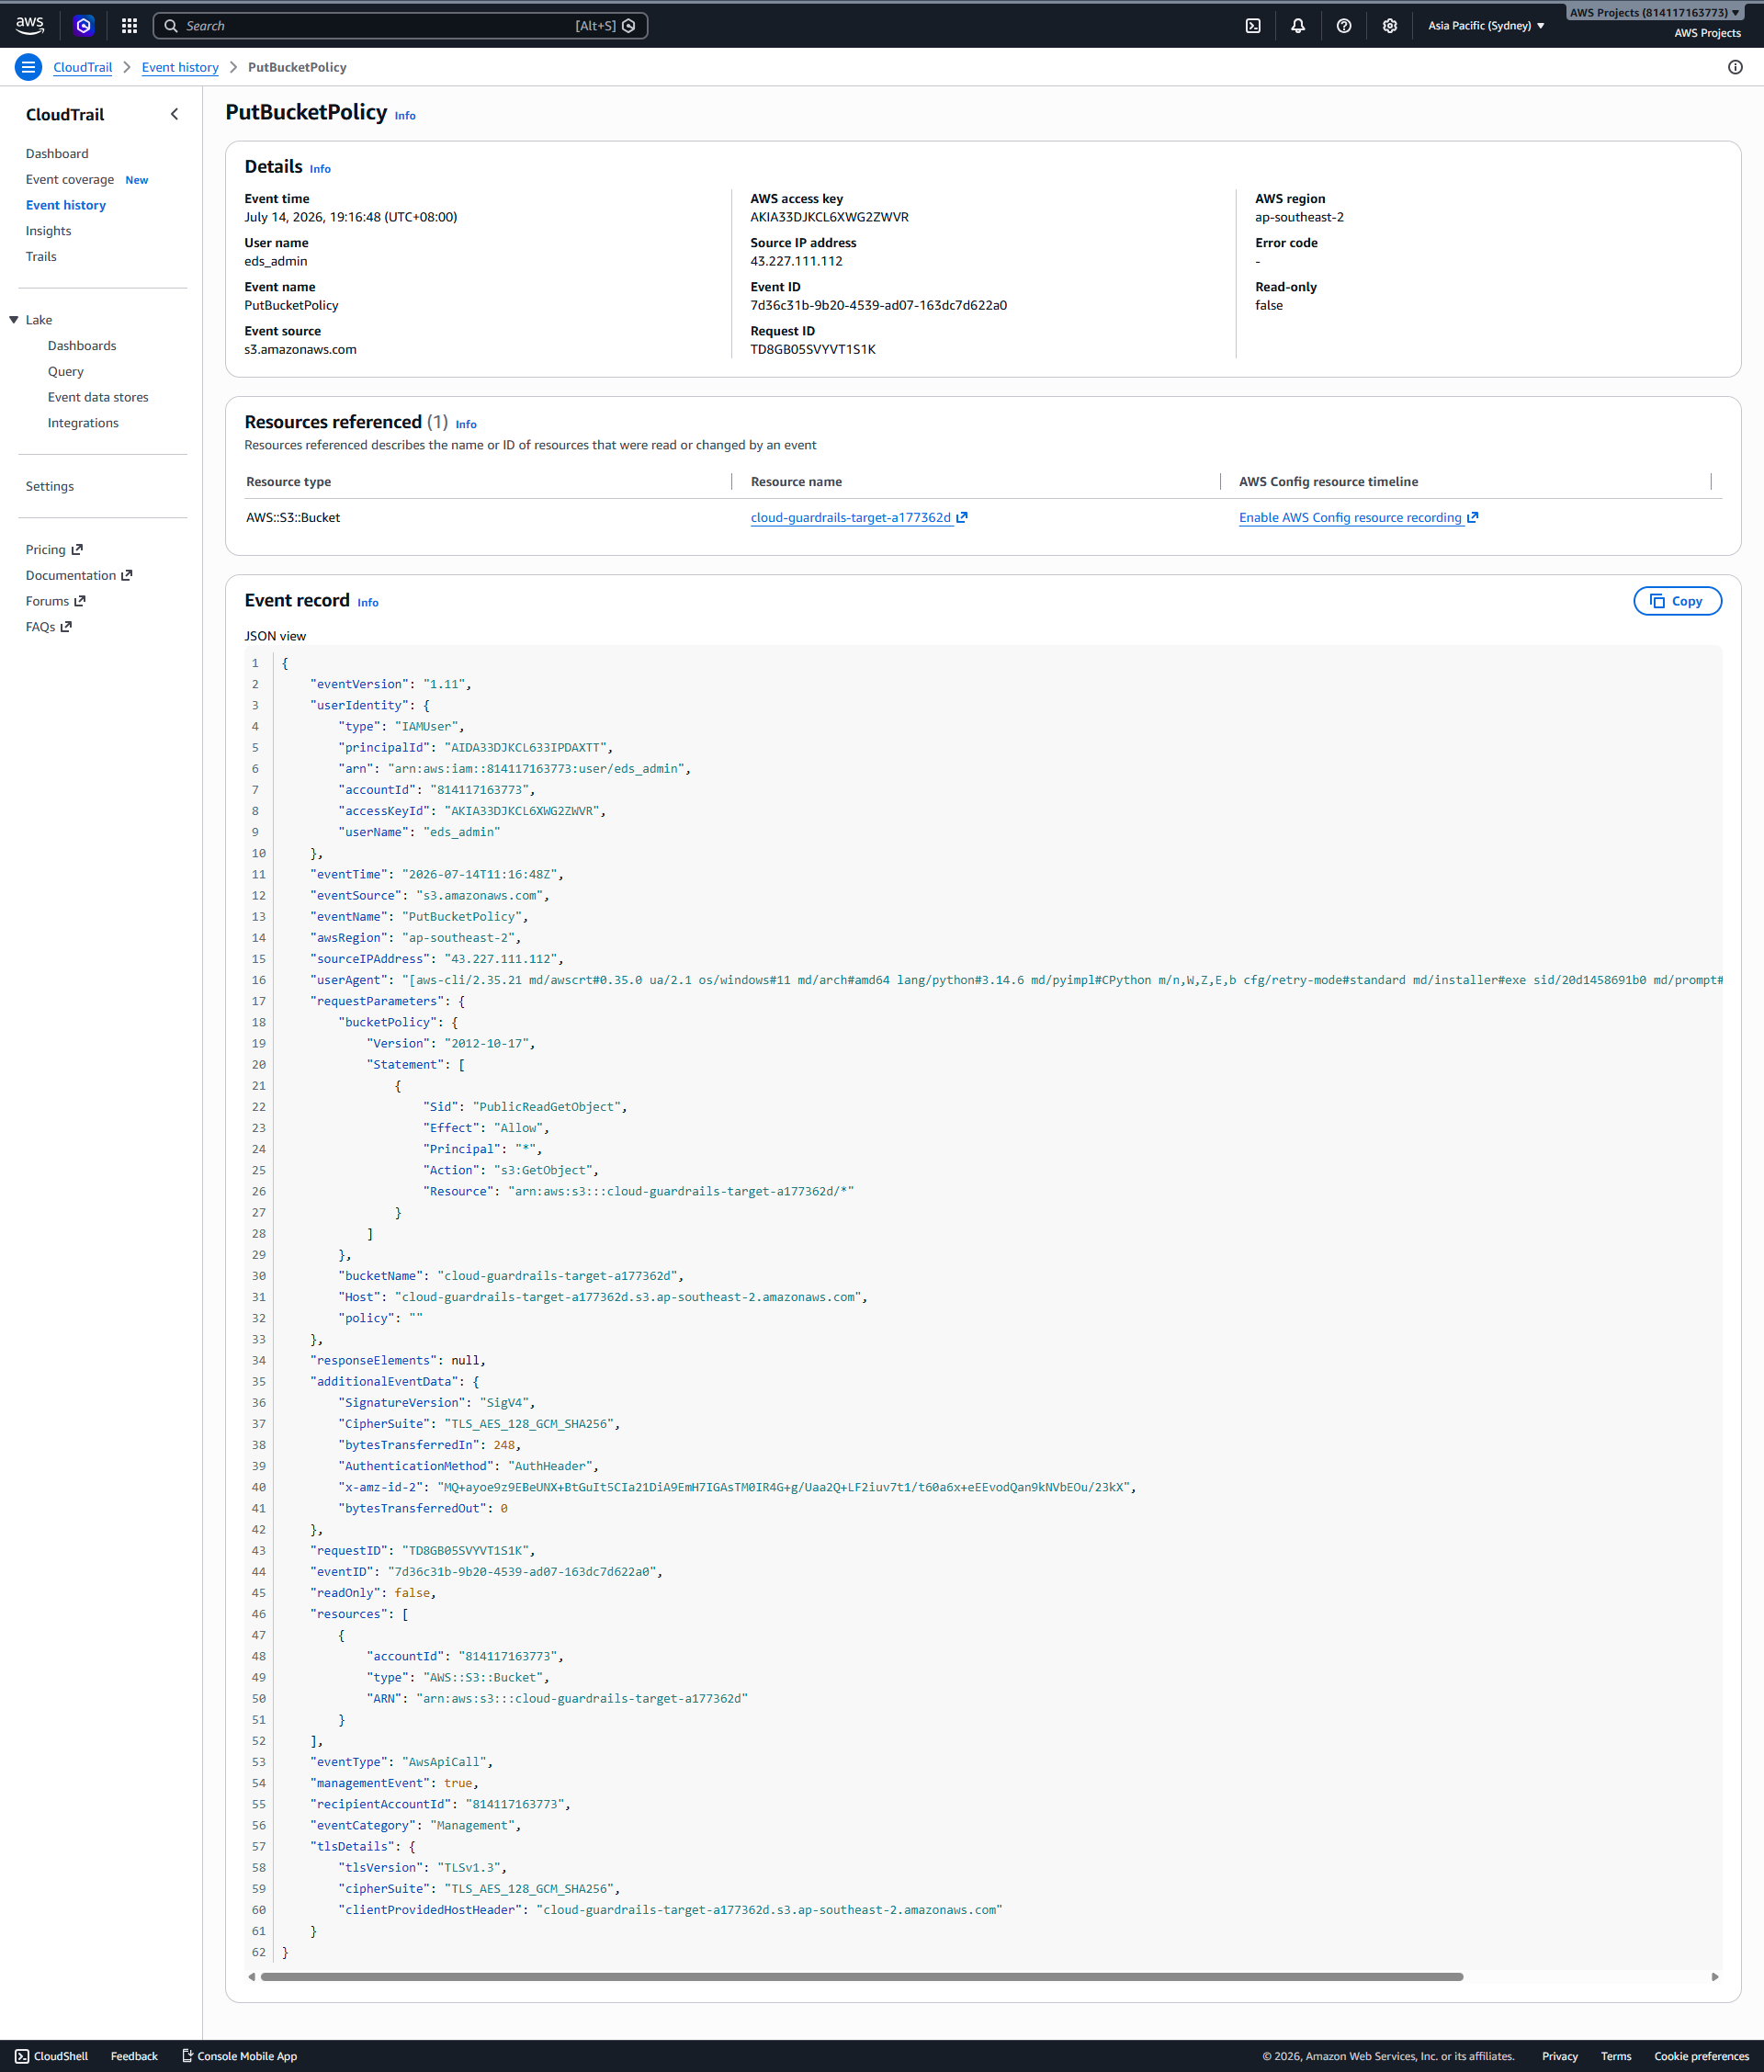Open Dashboard in the sidebar
1764x2072 pixels.
coord(57,153)
